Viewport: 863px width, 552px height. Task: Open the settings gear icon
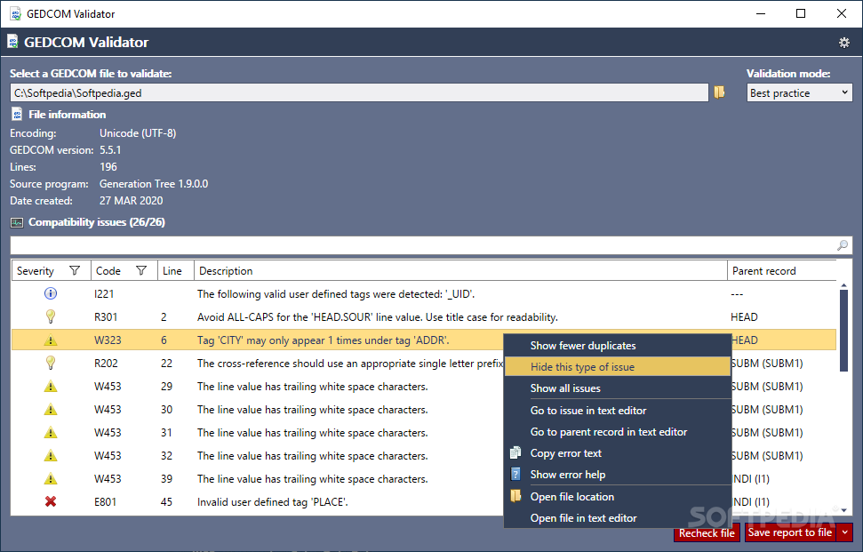click(843, 43)
